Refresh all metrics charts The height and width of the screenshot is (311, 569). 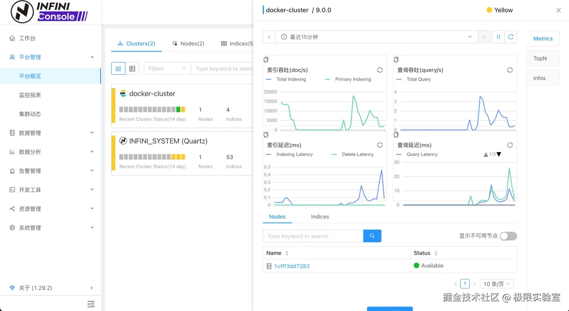[x=511, y=37]
